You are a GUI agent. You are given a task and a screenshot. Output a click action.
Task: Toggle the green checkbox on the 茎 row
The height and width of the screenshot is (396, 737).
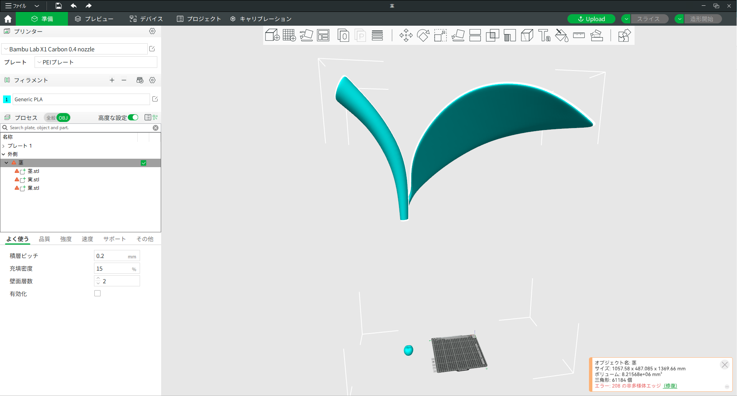[x=143, y=163]
